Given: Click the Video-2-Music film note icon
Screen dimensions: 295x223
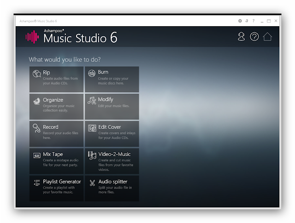Looking at the screenshot, I should 92,155.
